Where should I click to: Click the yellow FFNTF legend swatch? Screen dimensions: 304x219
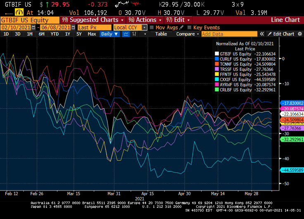(217, 74)
